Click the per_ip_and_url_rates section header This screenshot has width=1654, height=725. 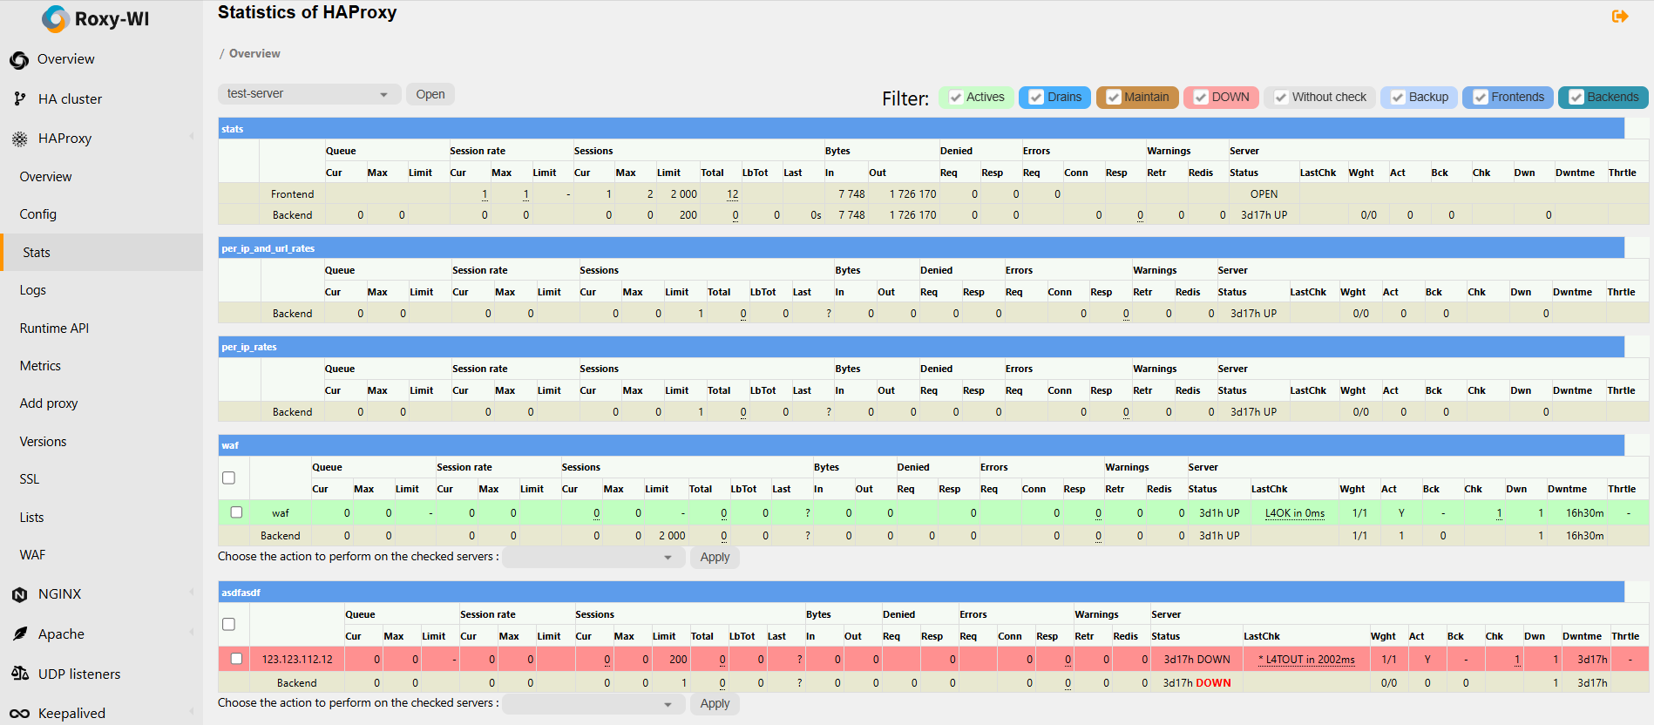click(268, 248)
